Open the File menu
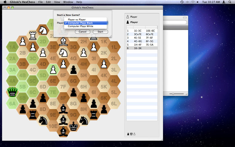Viewport: 235px width, 147px height. pyautogui.click(x=40, y=2)
